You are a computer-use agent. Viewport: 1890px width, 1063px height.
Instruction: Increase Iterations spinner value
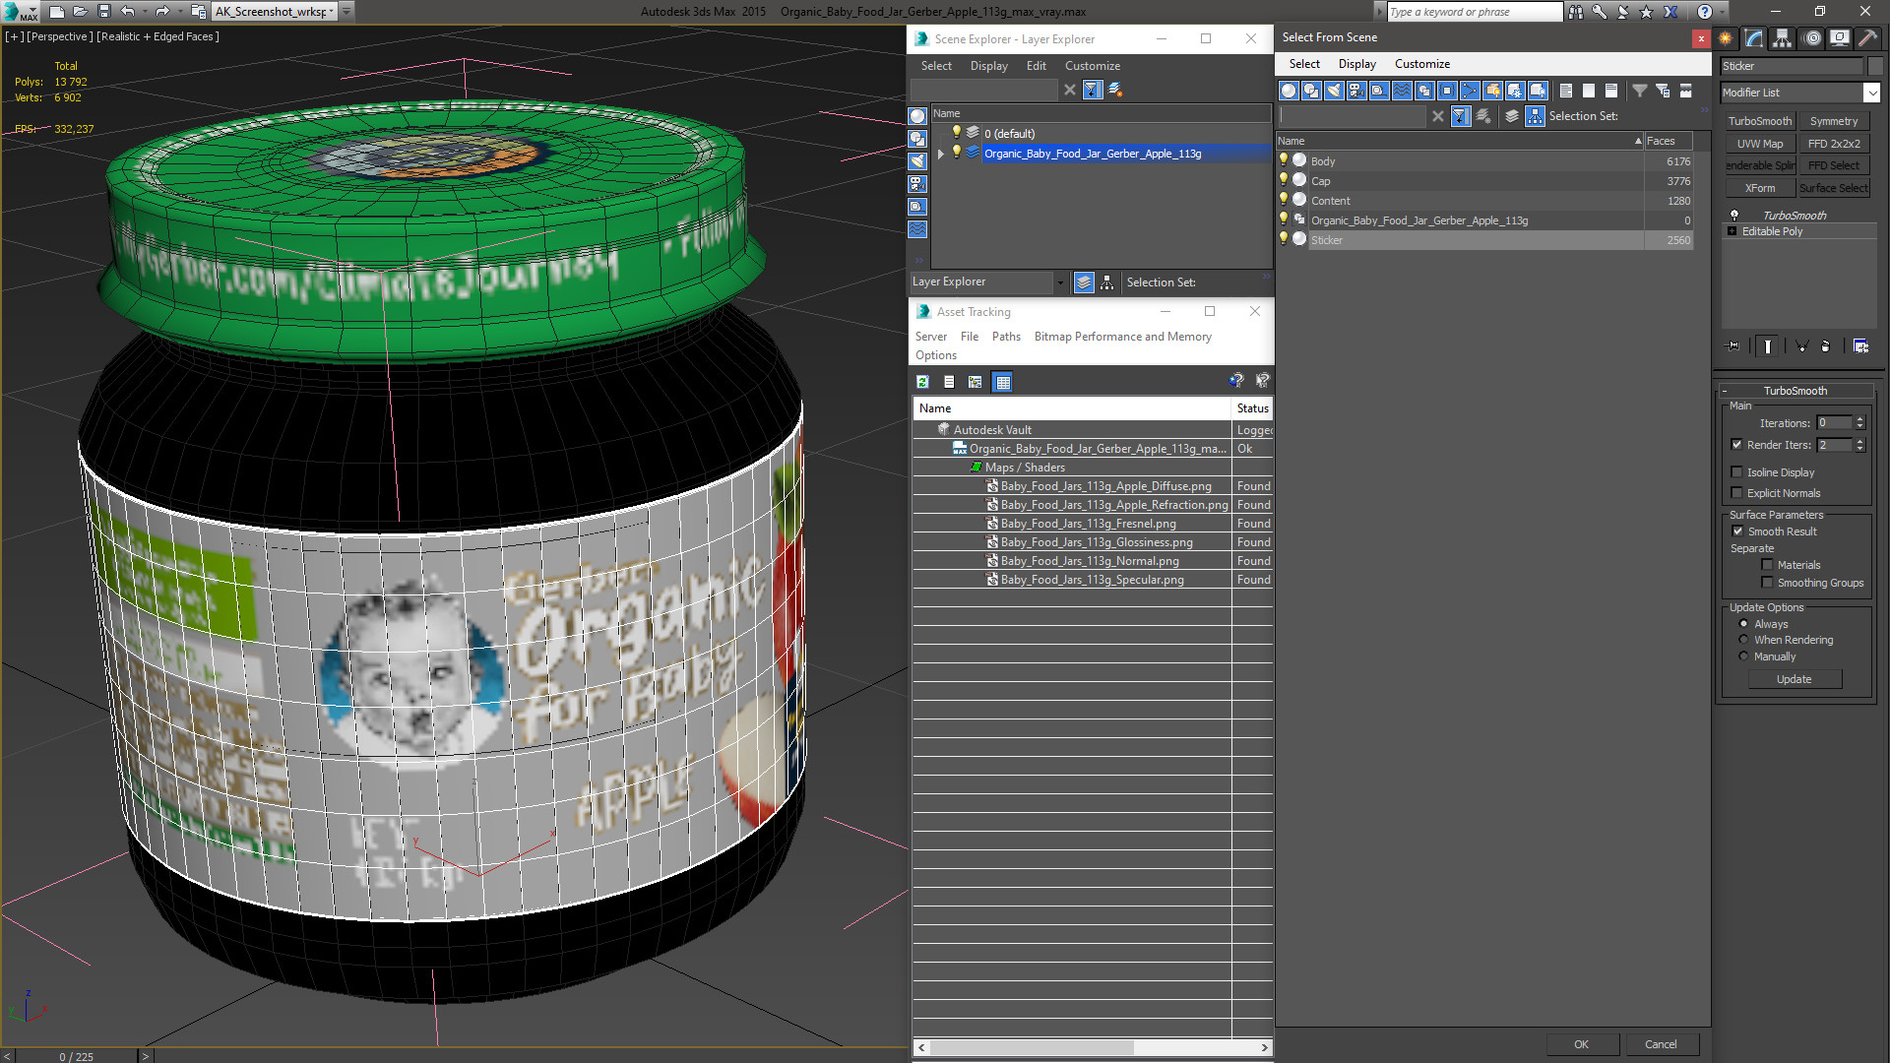(x=1859, y=419)
